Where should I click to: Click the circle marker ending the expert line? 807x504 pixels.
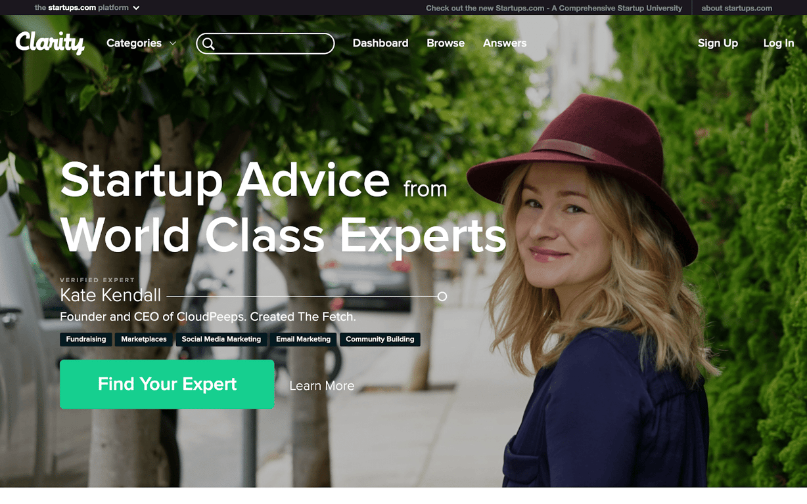click(442, 297)
